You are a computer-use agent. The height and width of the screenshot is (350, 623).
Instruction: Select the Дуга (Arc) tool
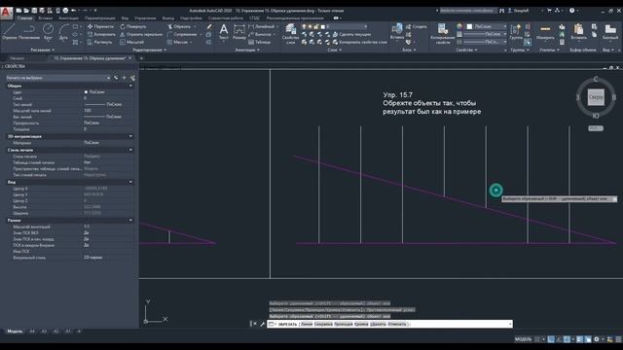click(63, 32)
